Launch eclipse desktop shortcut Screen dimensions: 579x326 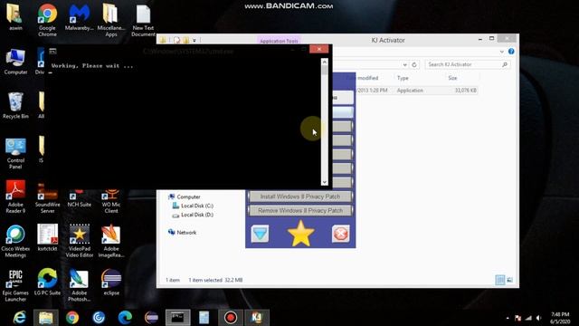coord(110,282)
